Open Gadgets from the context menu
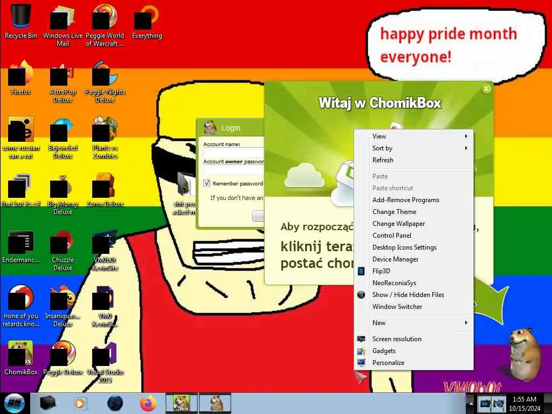Image resolution: width=552 pixels, height=414 pixels. click(413, 351)
